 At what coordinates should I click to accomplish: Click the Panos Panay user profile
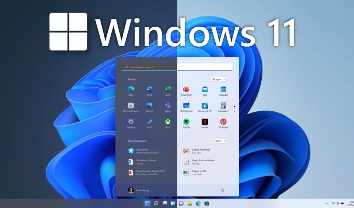point(138,190)
